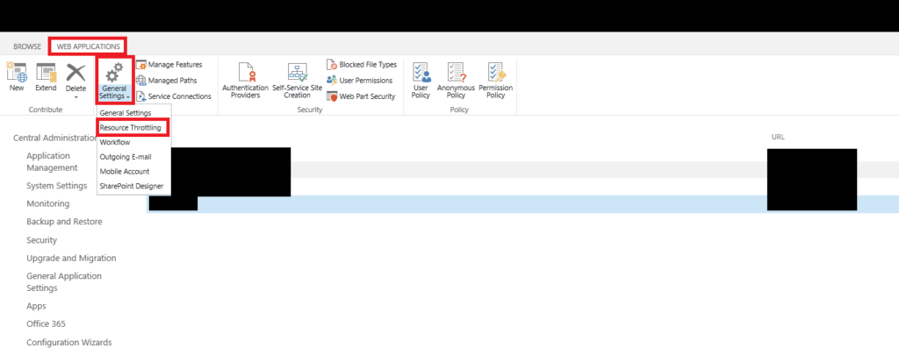Image resolution: width=899 pixels, height=362 pixels.
Task: Choose Outgoing E-mail menu entry
Action: 126,156
